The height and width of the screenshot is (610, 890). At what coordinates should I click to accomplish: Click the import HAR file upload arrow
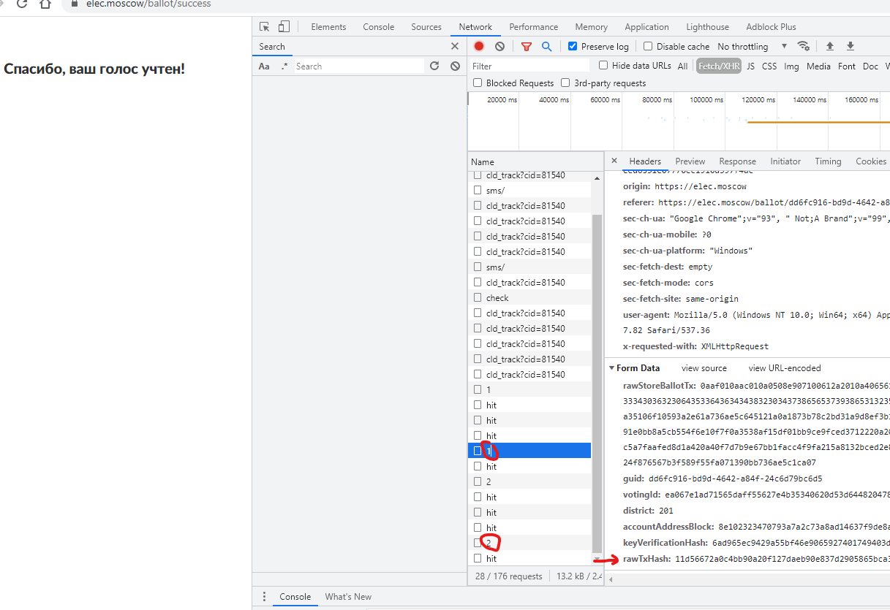pyautogui.click(x=830, y=46)
